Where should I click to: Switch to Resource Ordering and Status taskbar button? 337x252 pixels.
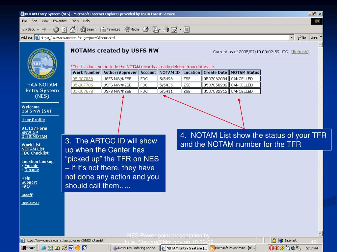click(136, 248)
